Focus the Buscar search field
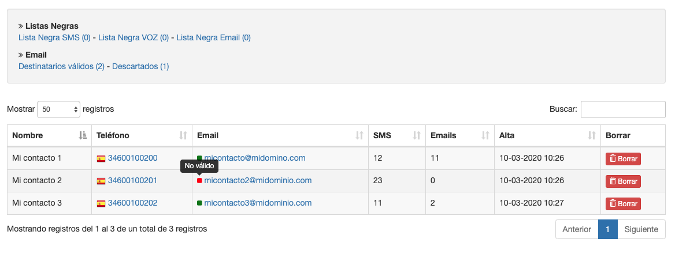Image resolution: width=675 pixels, height=254 pixels. (623, 109)
